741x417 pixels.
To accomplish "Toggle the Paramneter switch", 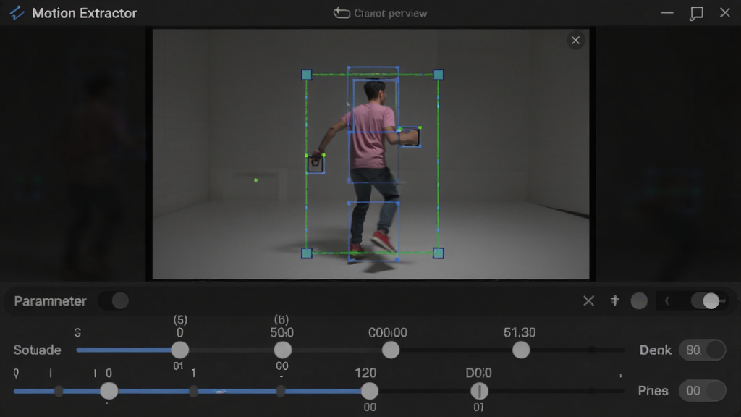I will (114, 300).
